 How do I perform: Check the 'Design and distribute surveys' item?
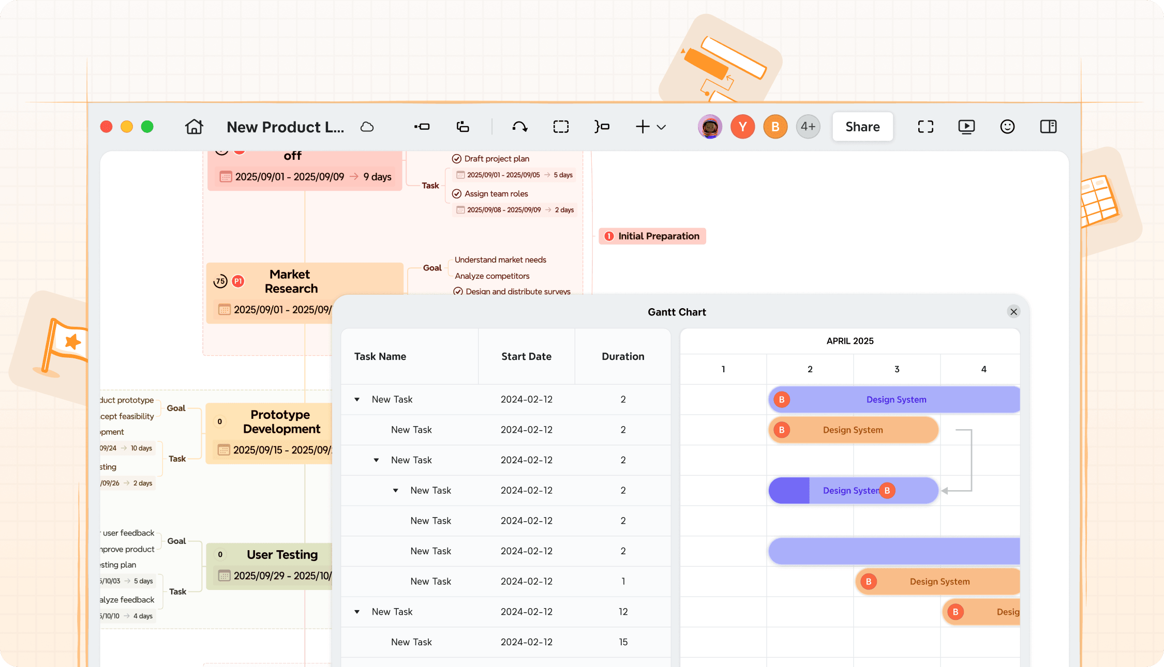[x=458, y=292]
